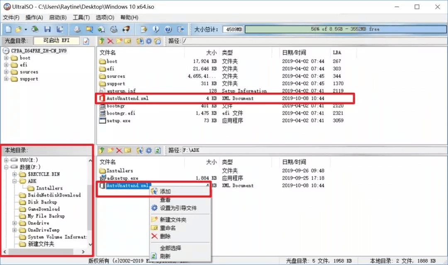Viewport: 448px width, 265px height.
Task: Click the red X delete icon above the file list
Action: click(x=110, y=41)
